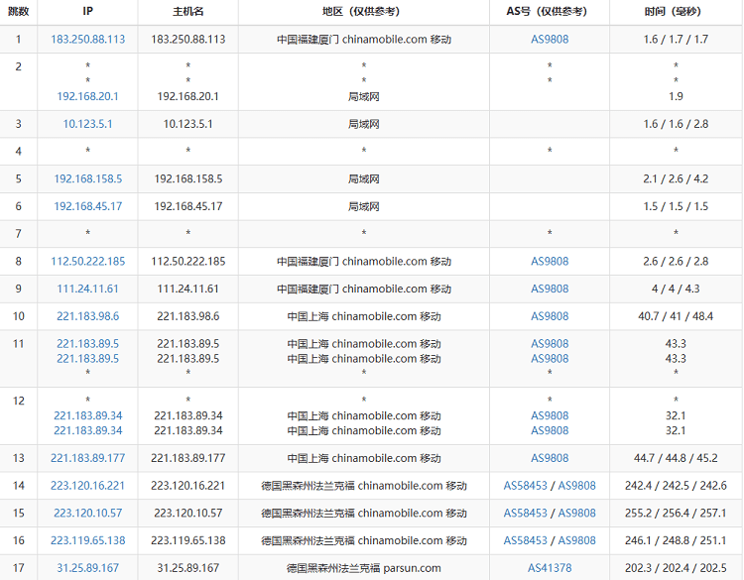Open IP link 221.183.98.6
This screenshot has width=744, height=580.
87,316
